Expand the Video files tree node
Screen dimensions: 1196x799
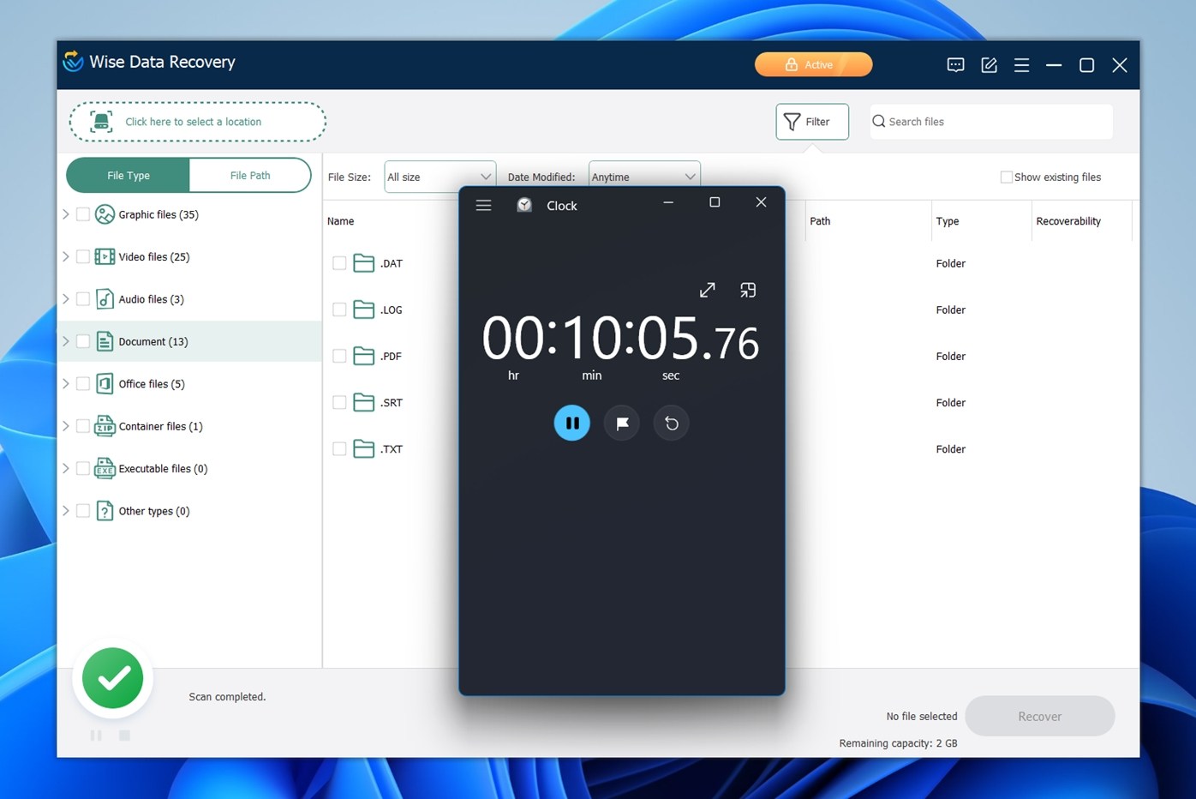66,256
